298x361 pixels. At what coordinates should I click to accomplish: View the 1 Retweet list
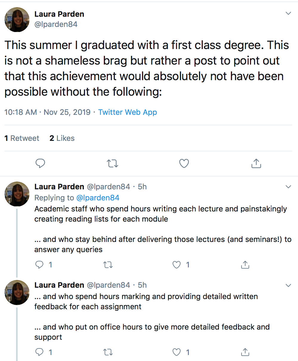(22, 138)
